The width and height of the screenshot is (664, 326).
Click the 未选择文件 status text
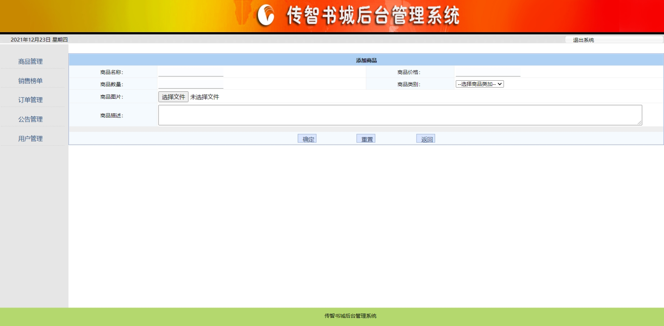(x=205, y=97)
